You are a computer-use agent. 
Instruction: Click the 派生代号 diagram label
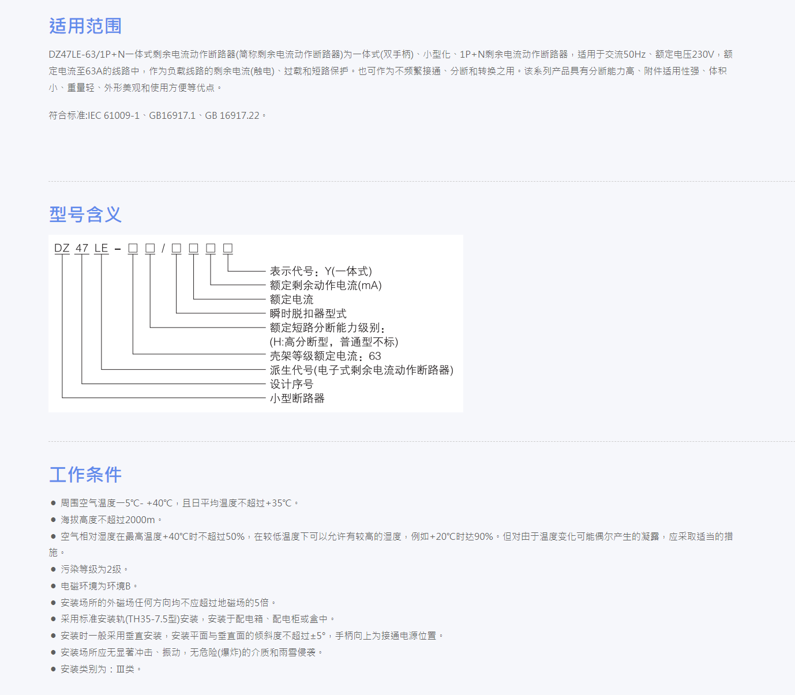click(x=361, y=370)
